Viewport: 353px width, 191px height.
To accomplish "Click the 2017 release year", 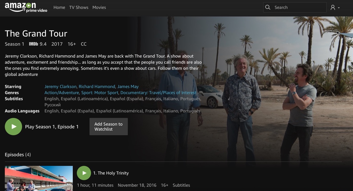I will 57,44.
